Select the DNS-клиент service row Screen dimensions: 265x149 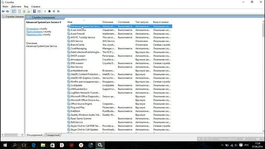click(120, 63)
